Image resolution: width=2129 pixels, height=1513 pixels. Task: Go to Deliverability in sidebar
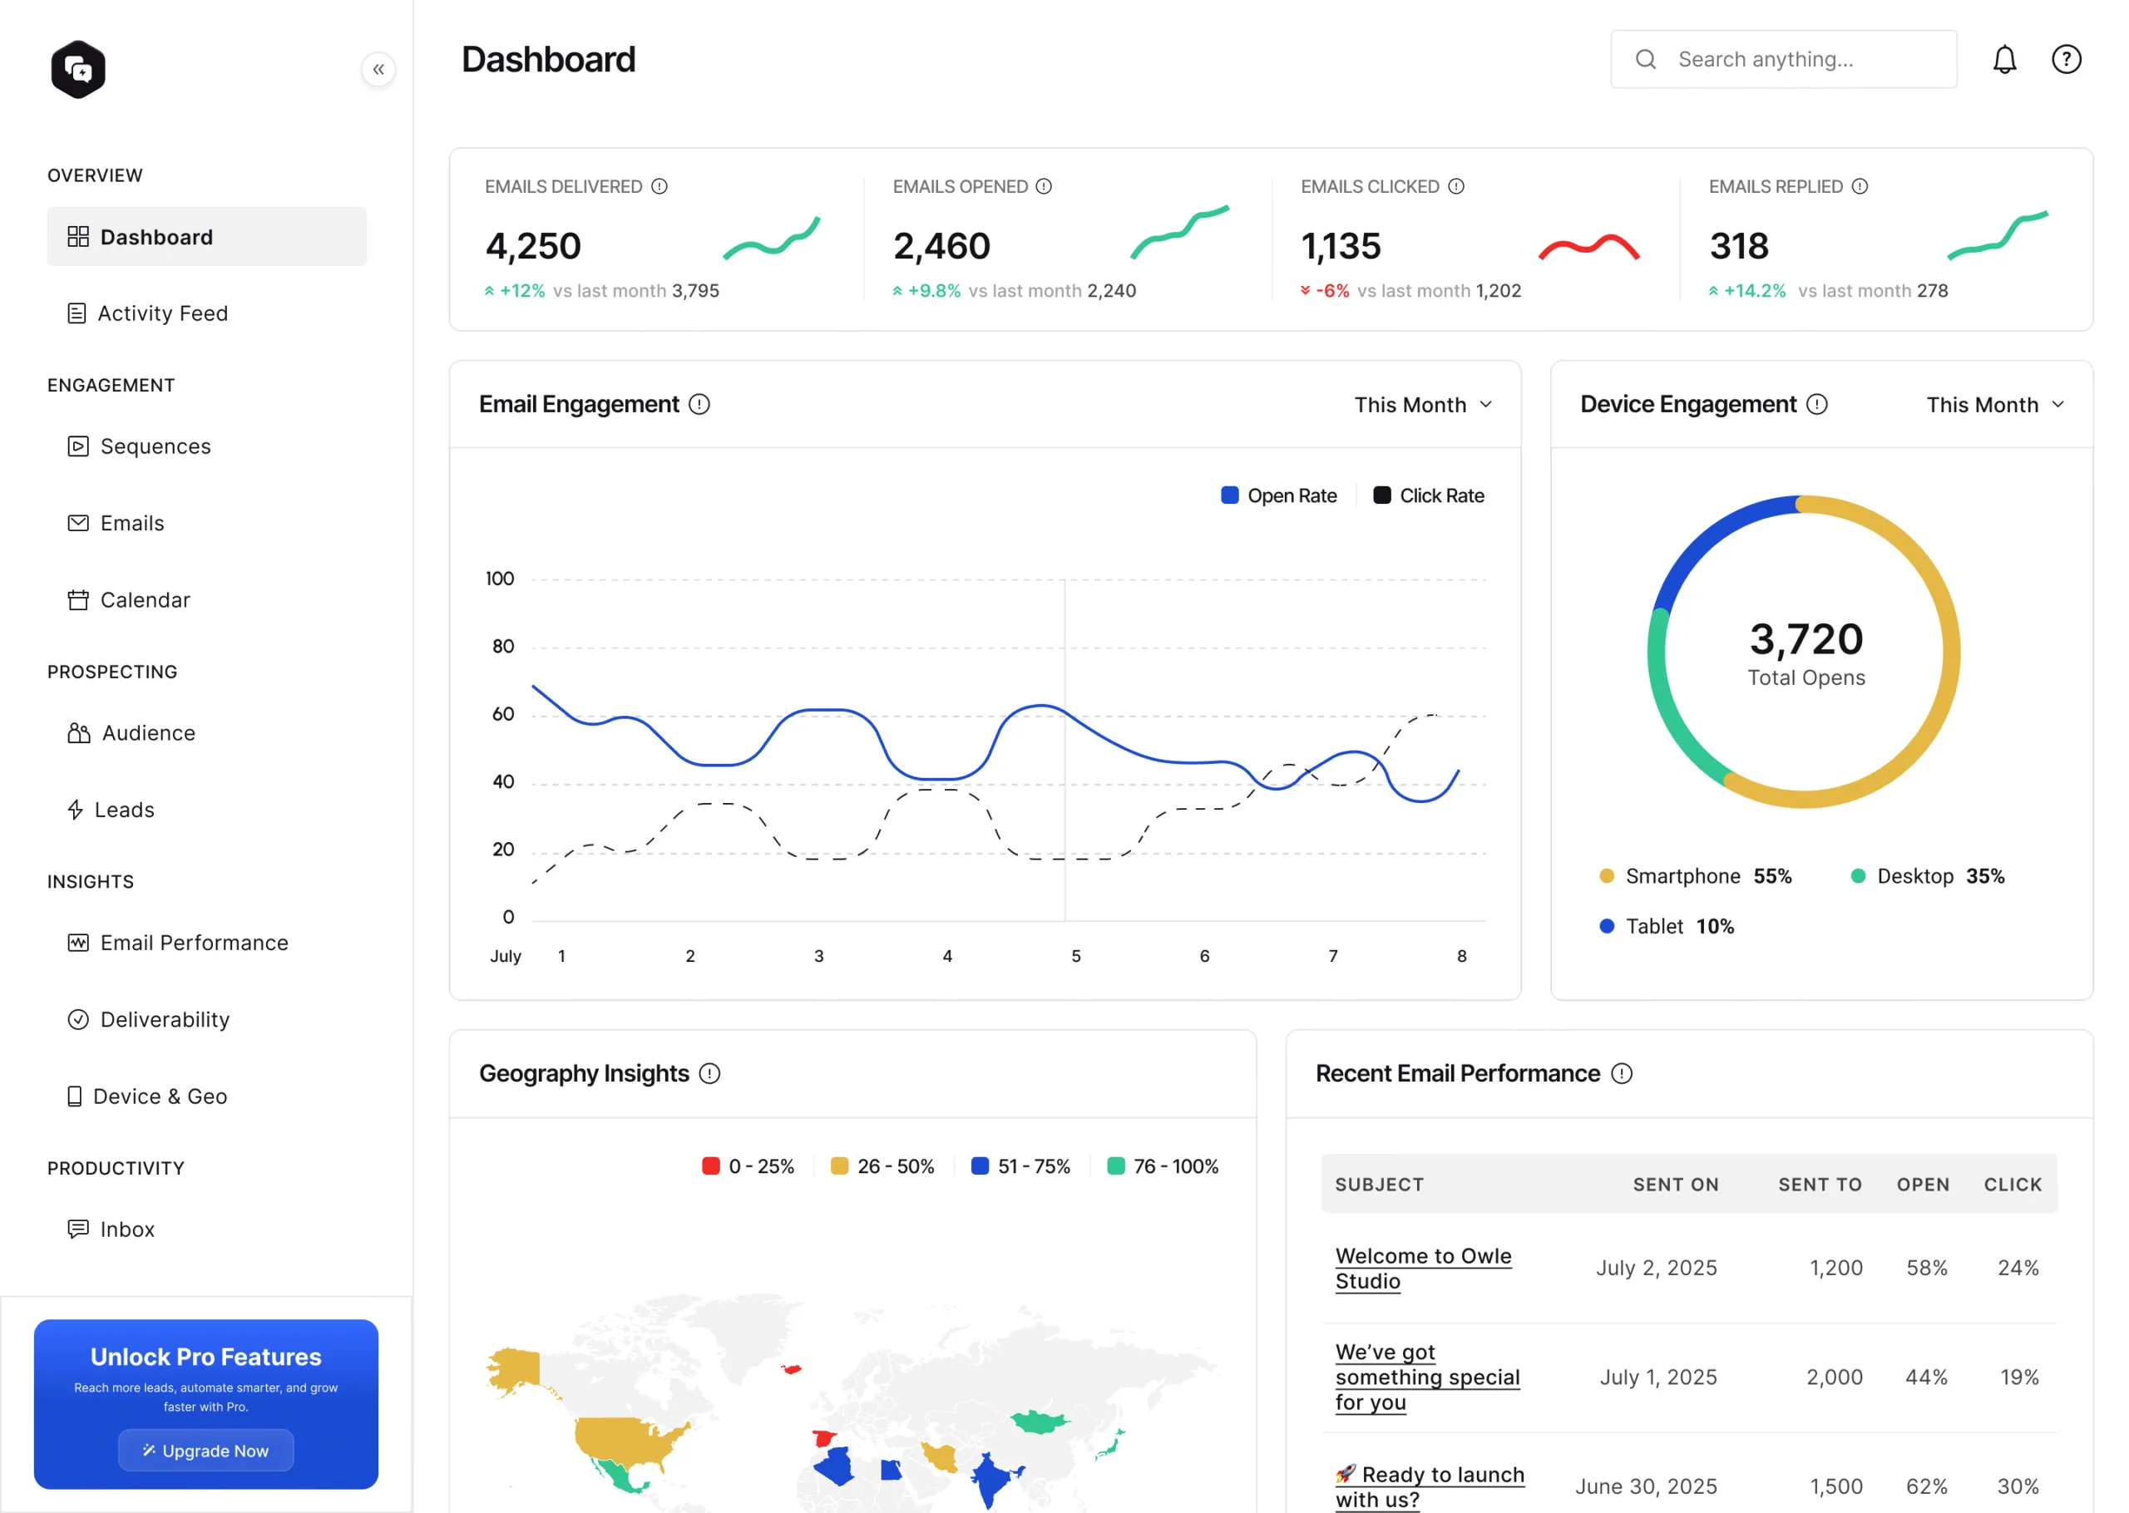pyautogui.click(x=164, y=1019)
